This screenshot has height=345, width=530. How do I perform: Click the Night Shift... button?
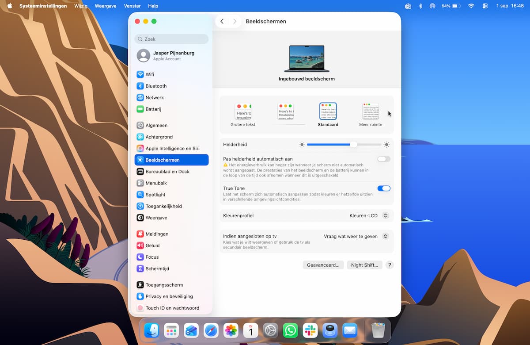pos(364,265)
